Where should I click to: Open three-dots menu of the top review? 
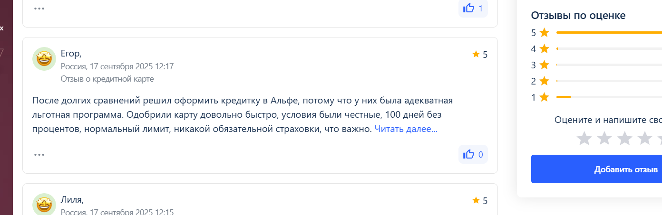click(x=39, y=8)
